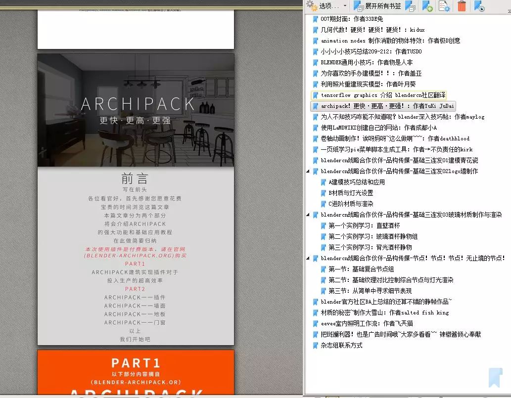Click the orange PART1 banner in document

(x=136, y=372)
